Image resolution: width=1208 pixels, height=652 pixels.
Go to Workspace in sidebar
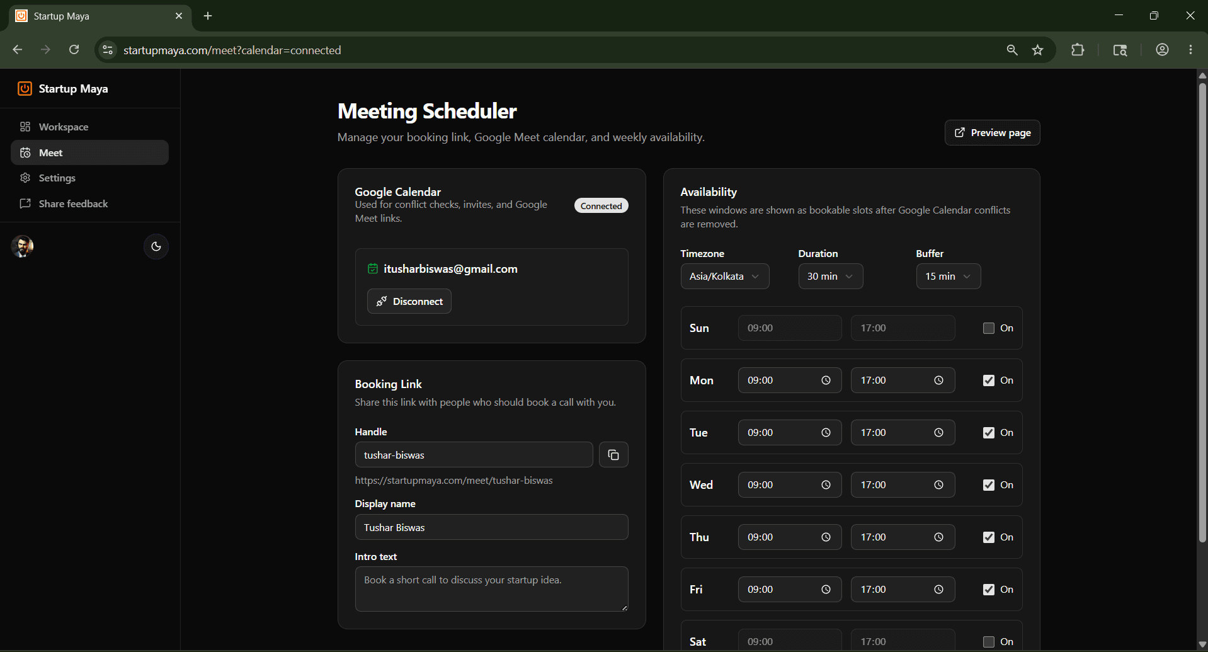pyautogui.click(x=89, y=127)
